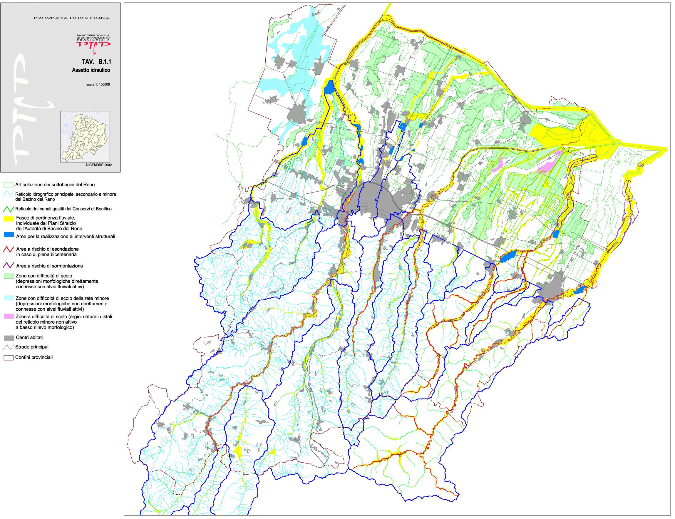Click 'Reticolo idrografico principale, secondario e minore' label
This screenshot has height=519, width=675.
(66, 194)
